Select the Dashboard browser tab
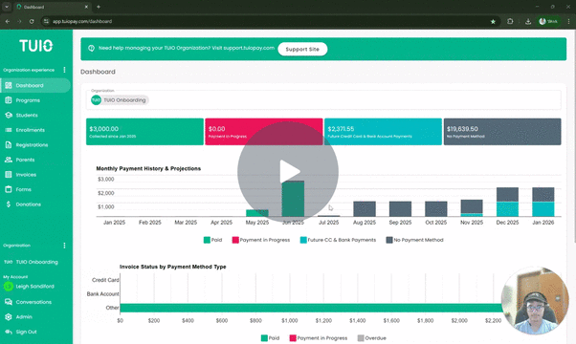The image size is (576, 344). 53,7
